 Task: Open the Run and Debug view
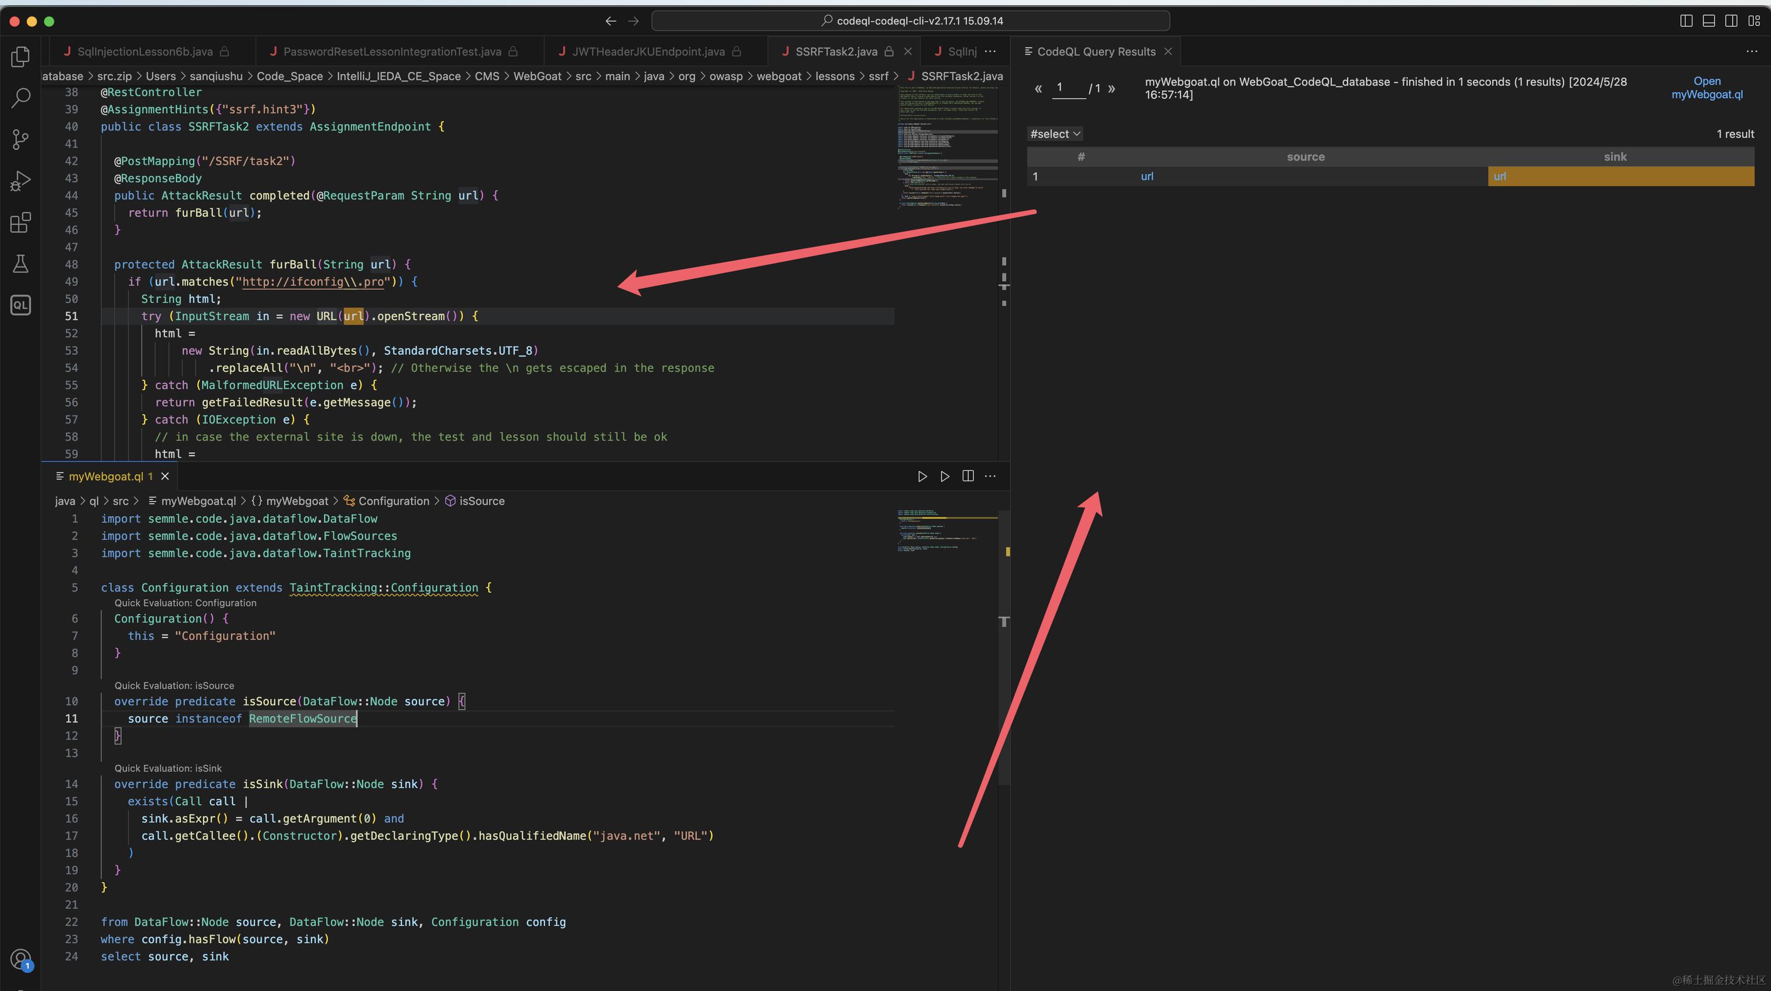tap(20, 181)
